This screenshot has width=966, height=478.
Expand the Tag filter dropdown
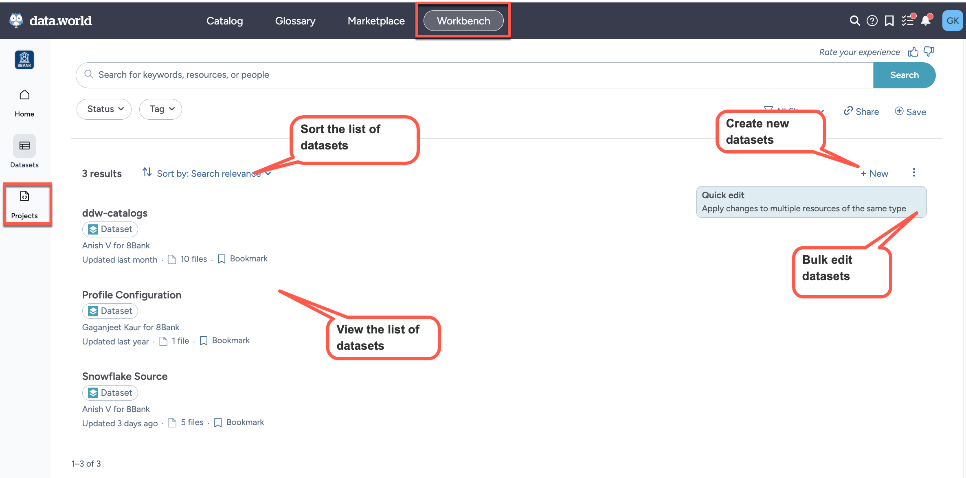(160, 109)
